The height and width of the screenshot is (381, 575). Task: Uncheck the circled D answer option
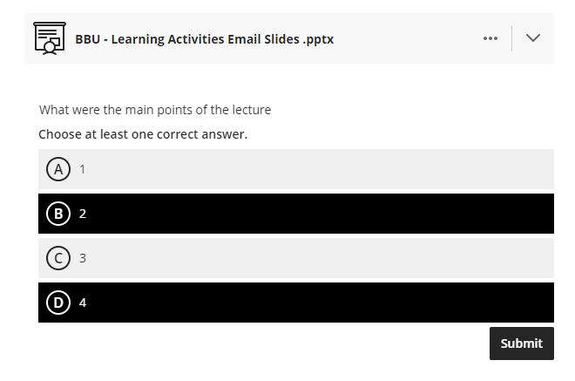tap(58, 303)
